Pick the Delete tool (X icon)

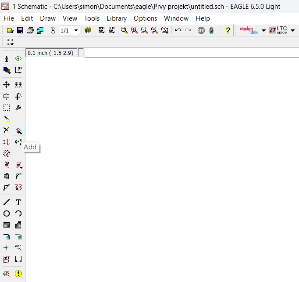[x=7, y=130]
